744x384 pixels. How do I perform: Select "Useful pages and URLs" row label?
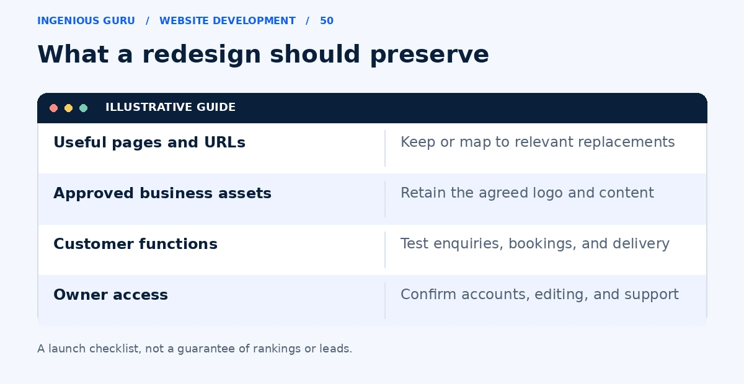click(149, 142)
